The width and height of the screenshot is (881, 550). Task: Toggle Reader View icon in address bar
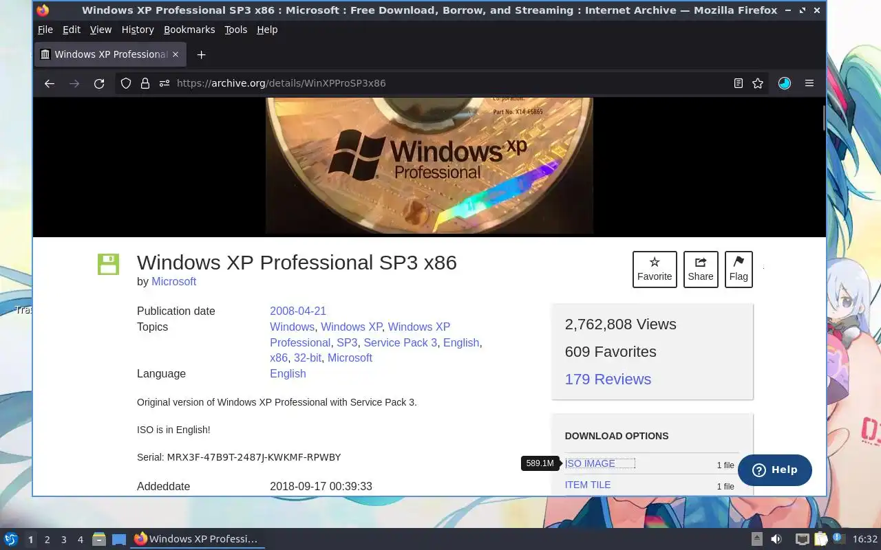739,83
